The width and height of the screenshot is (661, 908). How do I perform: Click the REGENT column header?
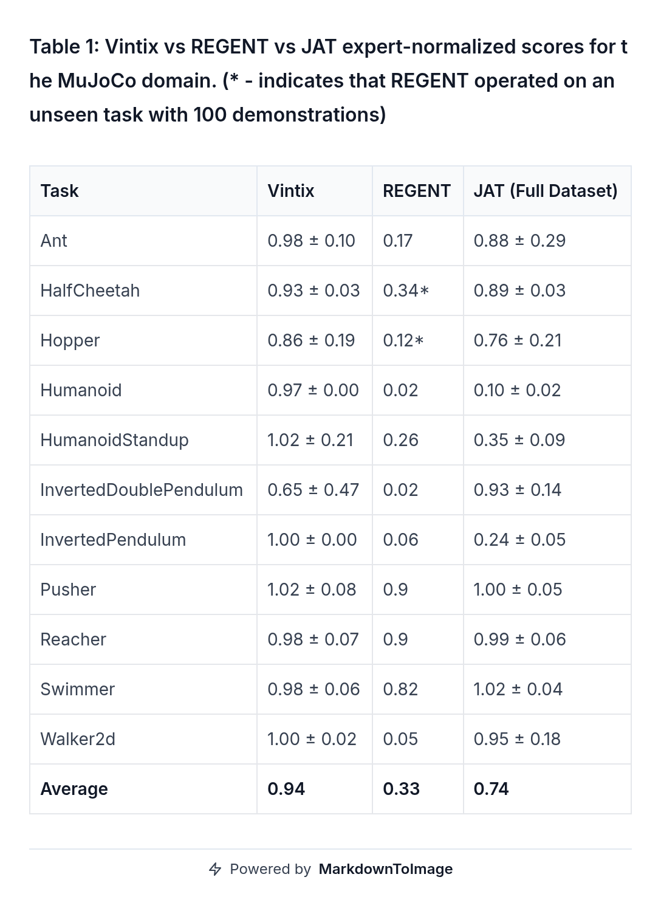(417, 191)
